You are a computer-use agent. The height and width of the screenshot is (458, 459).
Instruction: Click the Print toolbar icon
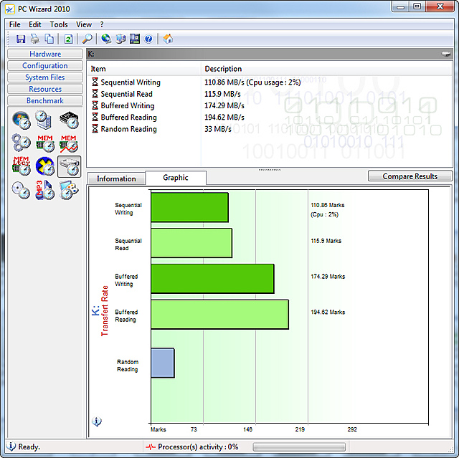[x=35, y=39]
